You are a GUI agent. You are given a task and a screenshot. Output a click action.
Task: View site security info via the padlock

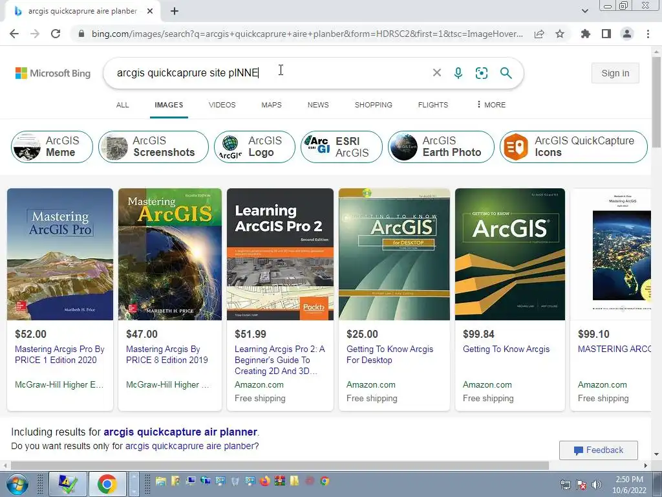point(81,34)
